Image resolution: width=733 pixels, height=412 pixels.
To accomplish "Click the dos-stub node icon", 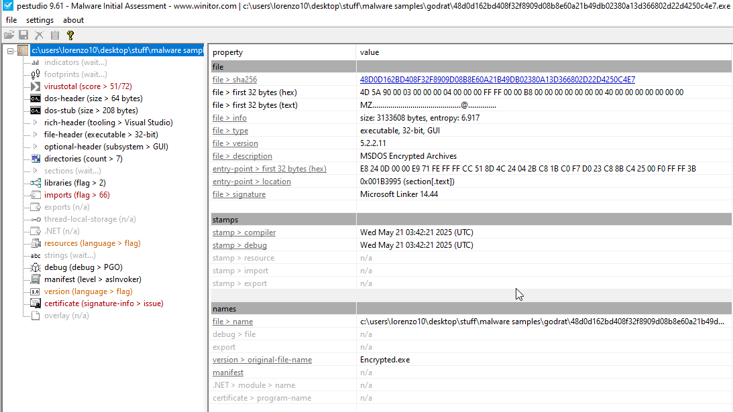I will [x=36, y=111].
